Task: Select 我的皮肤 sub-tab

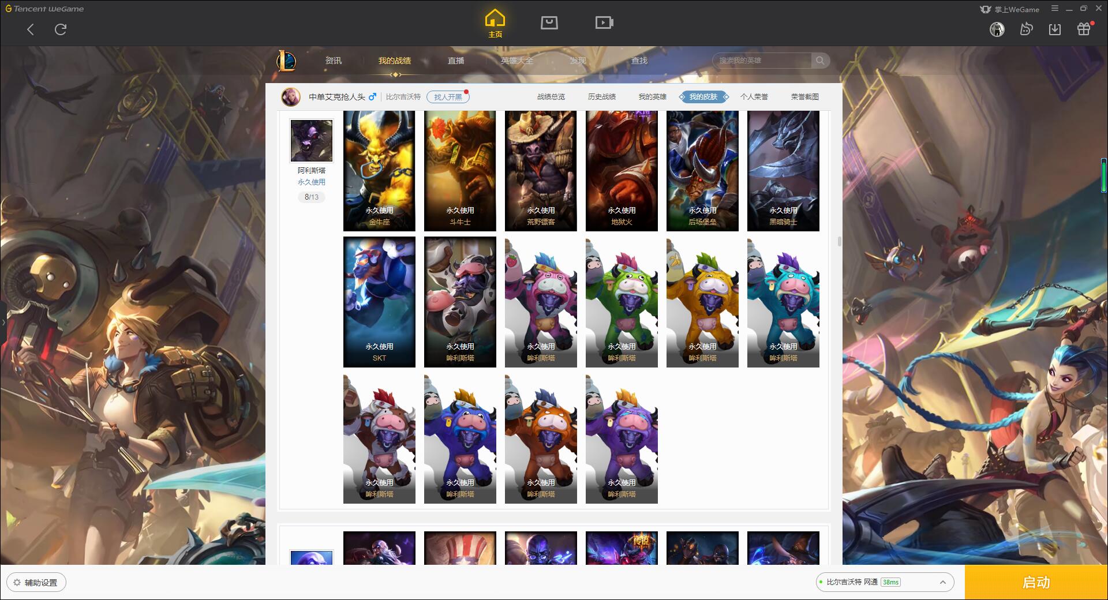Action: (703, 97)
